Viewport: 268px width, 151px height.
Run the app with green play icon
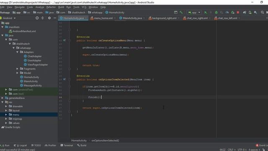click(x=206, y=13)
